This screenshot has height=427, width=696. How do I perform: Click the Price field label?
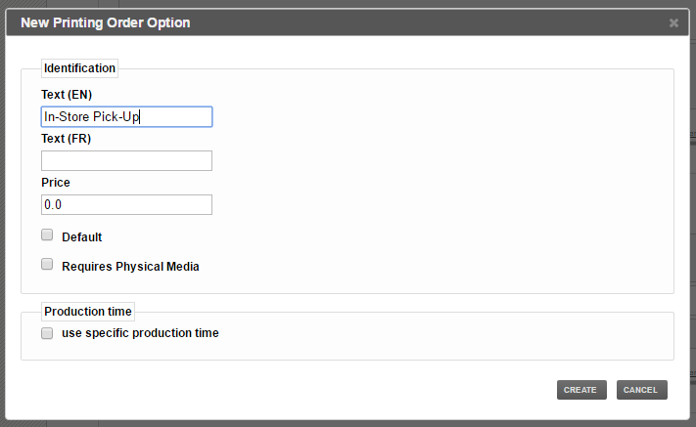coord(56,183)
